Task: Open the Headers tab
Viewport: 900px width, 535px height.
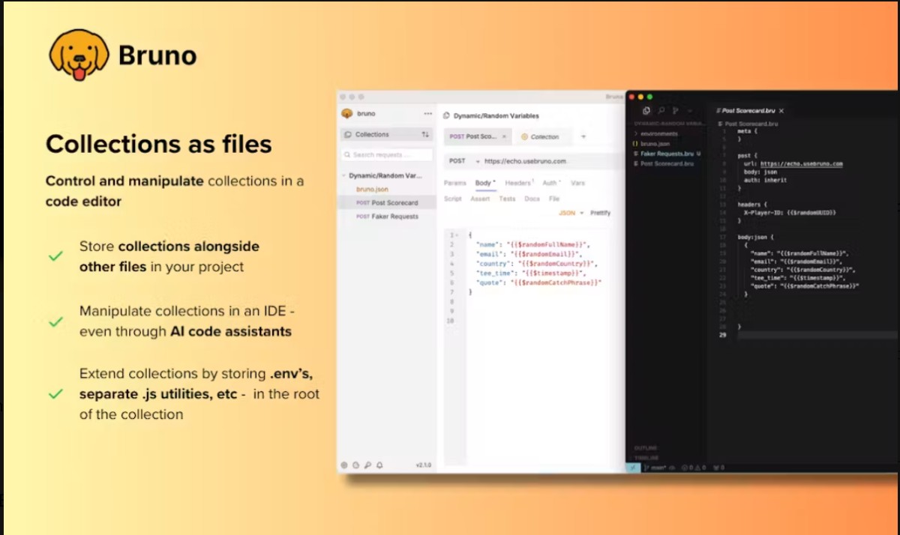Action: 519,183
